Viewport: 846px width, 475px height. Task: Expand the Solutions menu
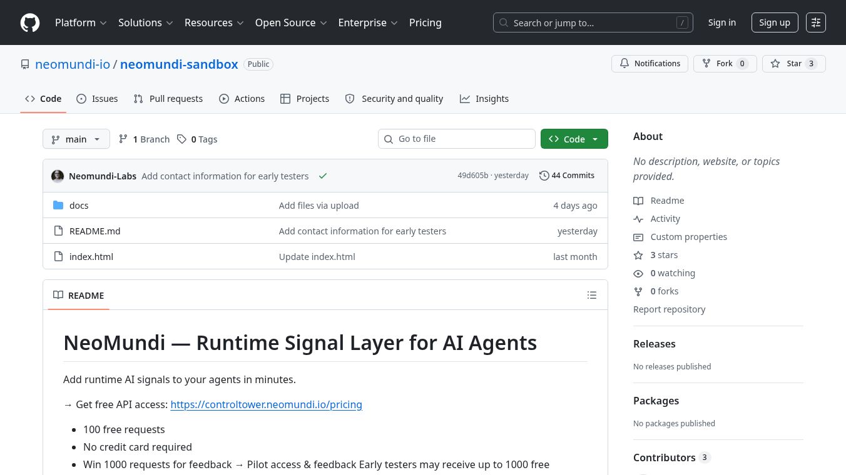pos(145,22)
